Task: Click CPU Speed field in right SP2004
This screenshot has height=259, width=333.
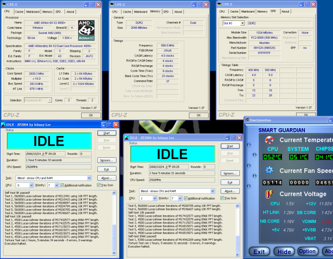Action: (182, 180)
